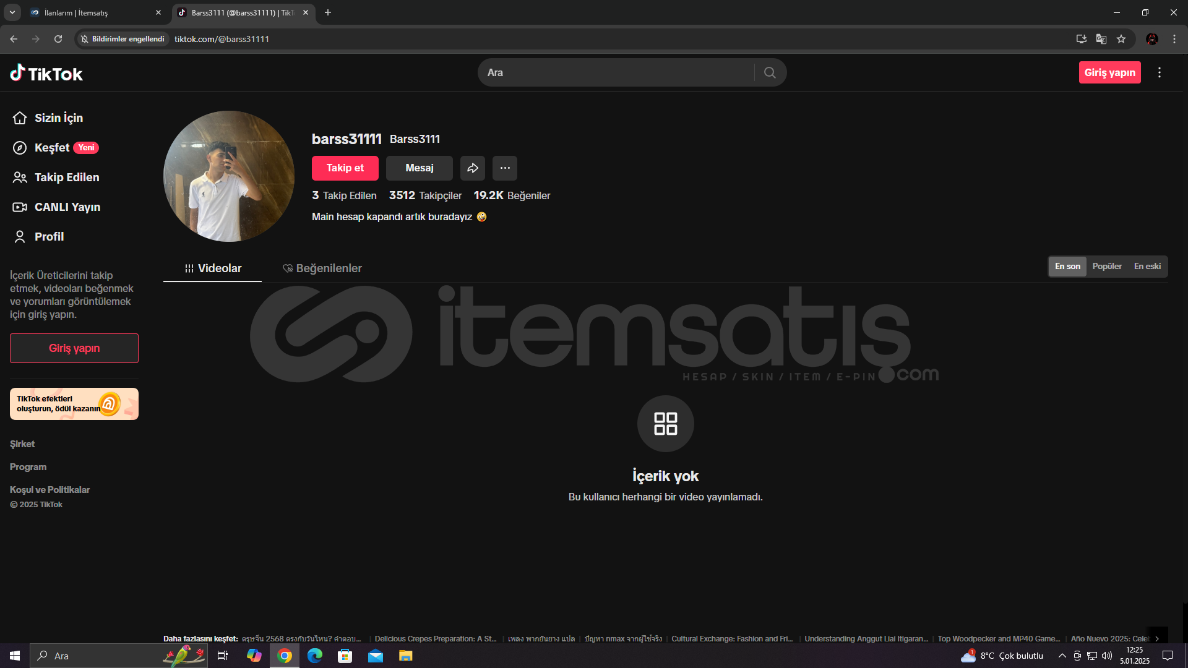Share the barss31111 profile
This screenshot has width=1188, height=668.
pos(473,168)
